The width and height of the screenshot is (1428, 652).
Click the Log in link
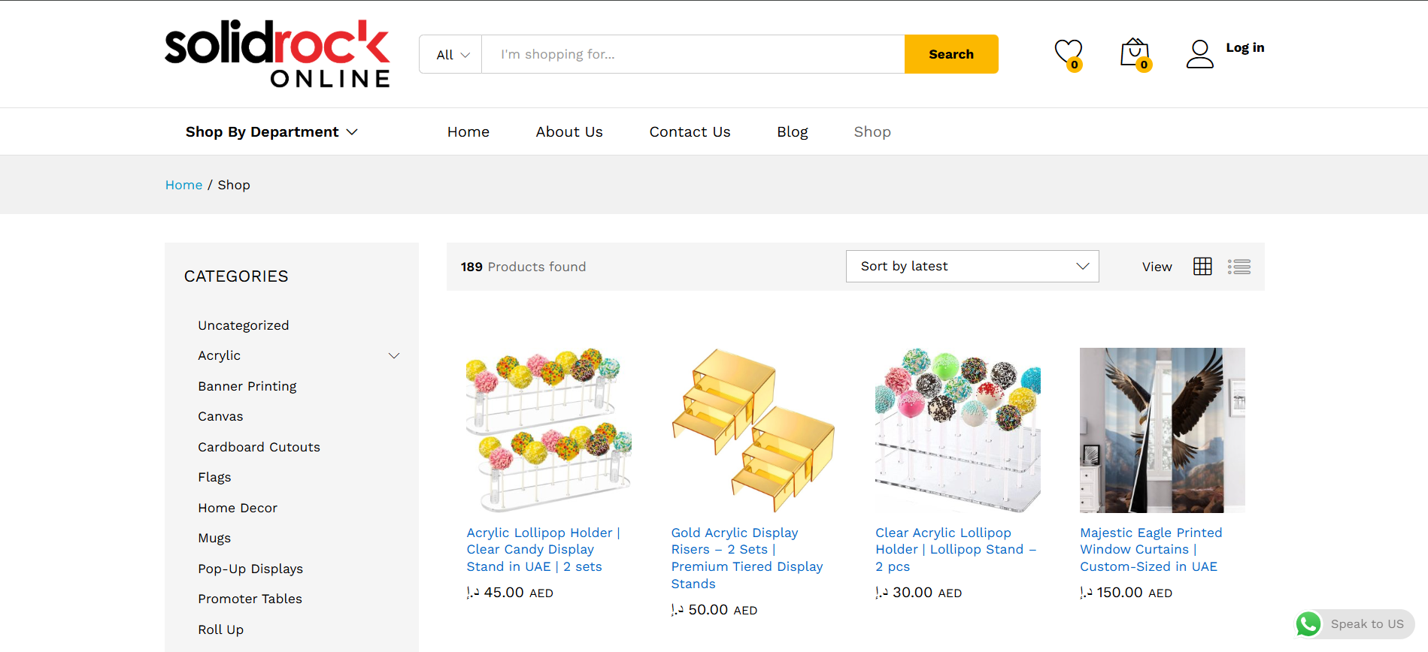(1245, 48)
